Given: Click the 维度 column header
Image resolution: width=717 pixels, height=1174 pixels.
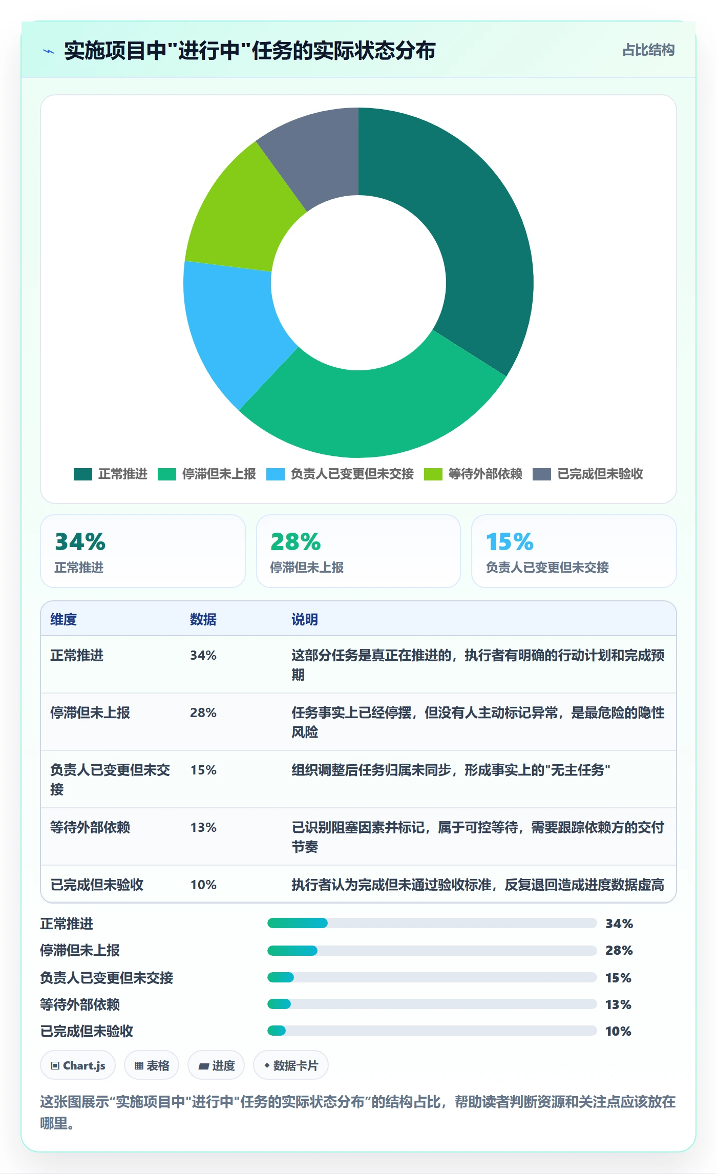Looking at the screenshot, I should point(64,619).
